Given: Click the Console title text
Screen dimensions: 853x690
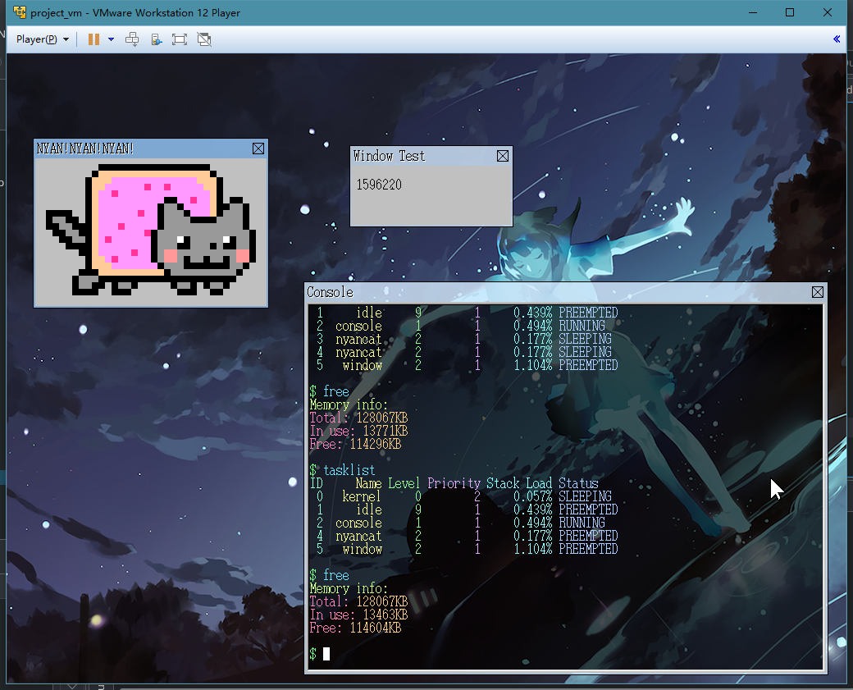Looking at the screenshot, I should click(330, 292).
